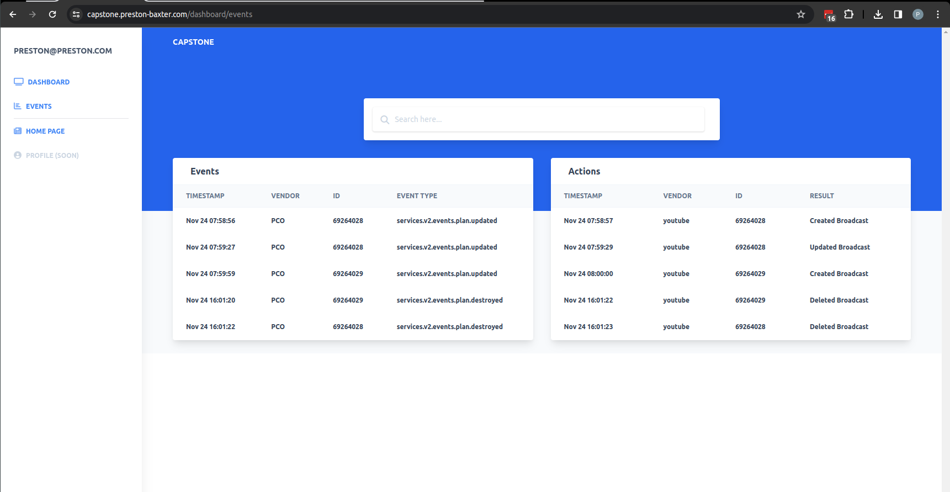Select action timestamp Nov 24 08:00:00
The image size is (950, 492).
click(588, 274)
